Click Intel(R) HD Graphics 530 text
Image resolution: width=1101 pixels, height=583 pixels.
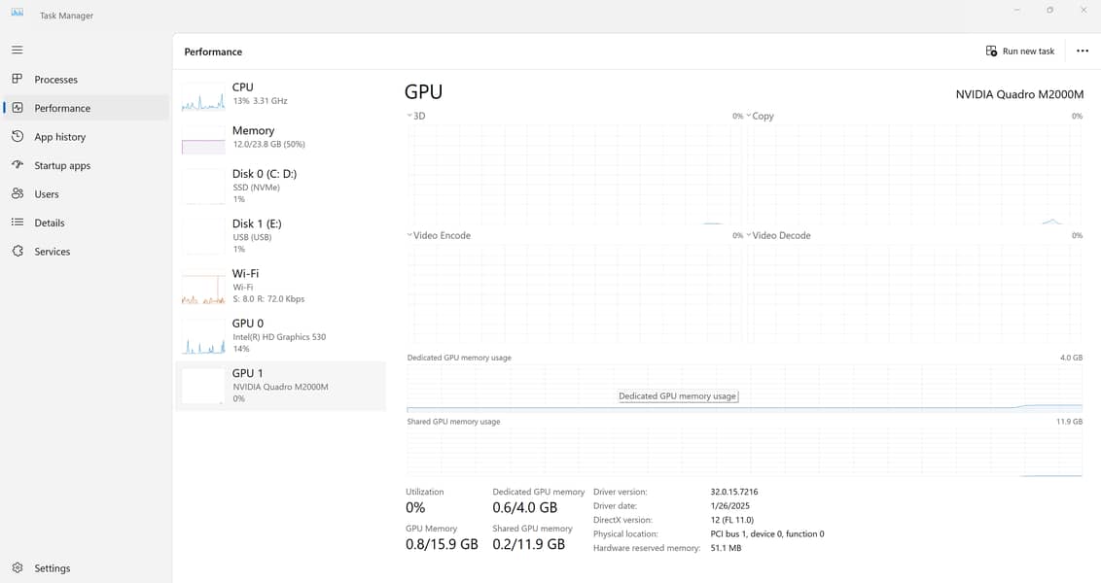pyautogui.click(x=279, y=337)
